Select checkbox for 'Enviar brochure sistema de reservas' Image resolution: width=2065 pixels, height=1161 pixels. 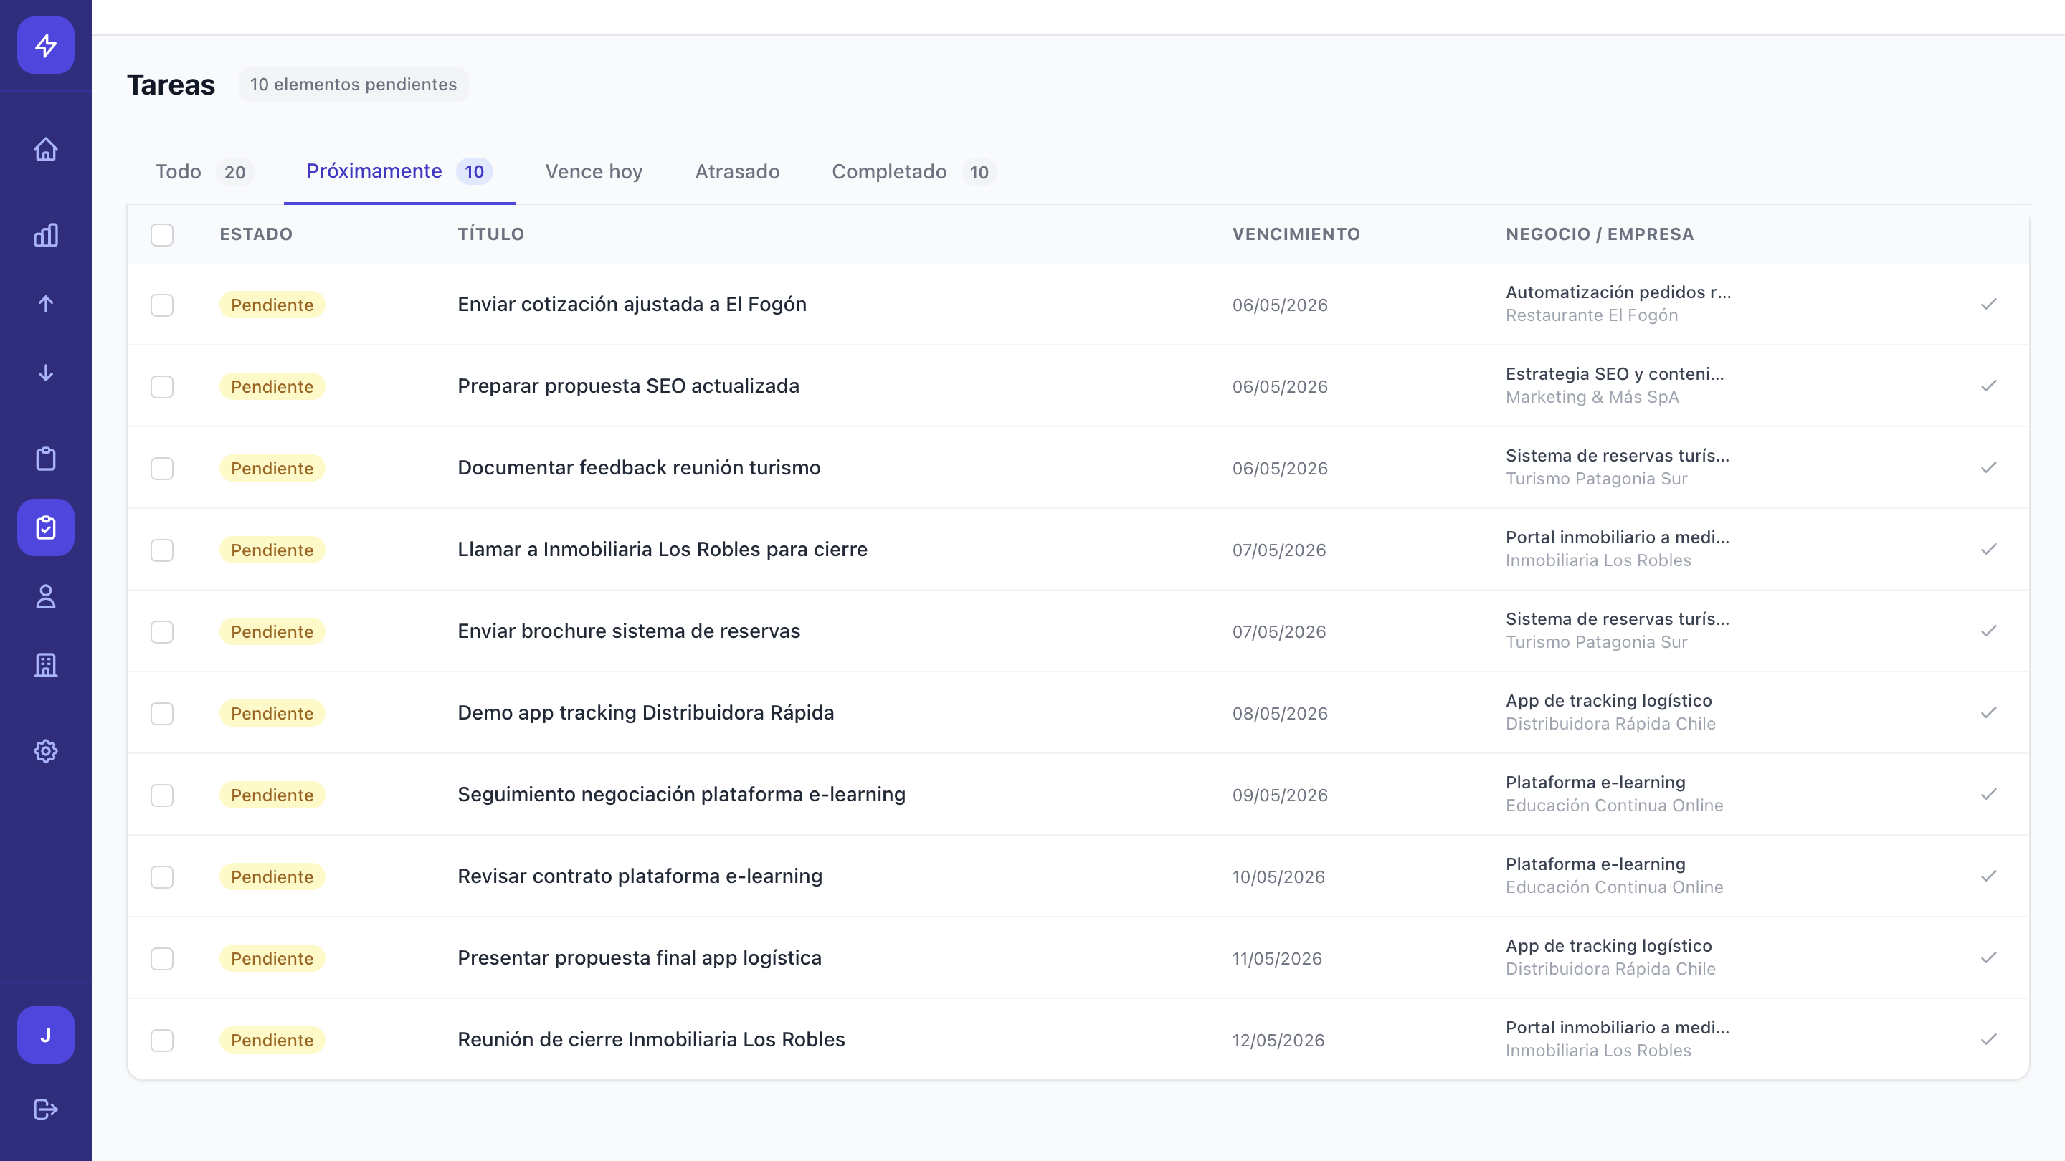pyautogui.click(x=162, y=632)
